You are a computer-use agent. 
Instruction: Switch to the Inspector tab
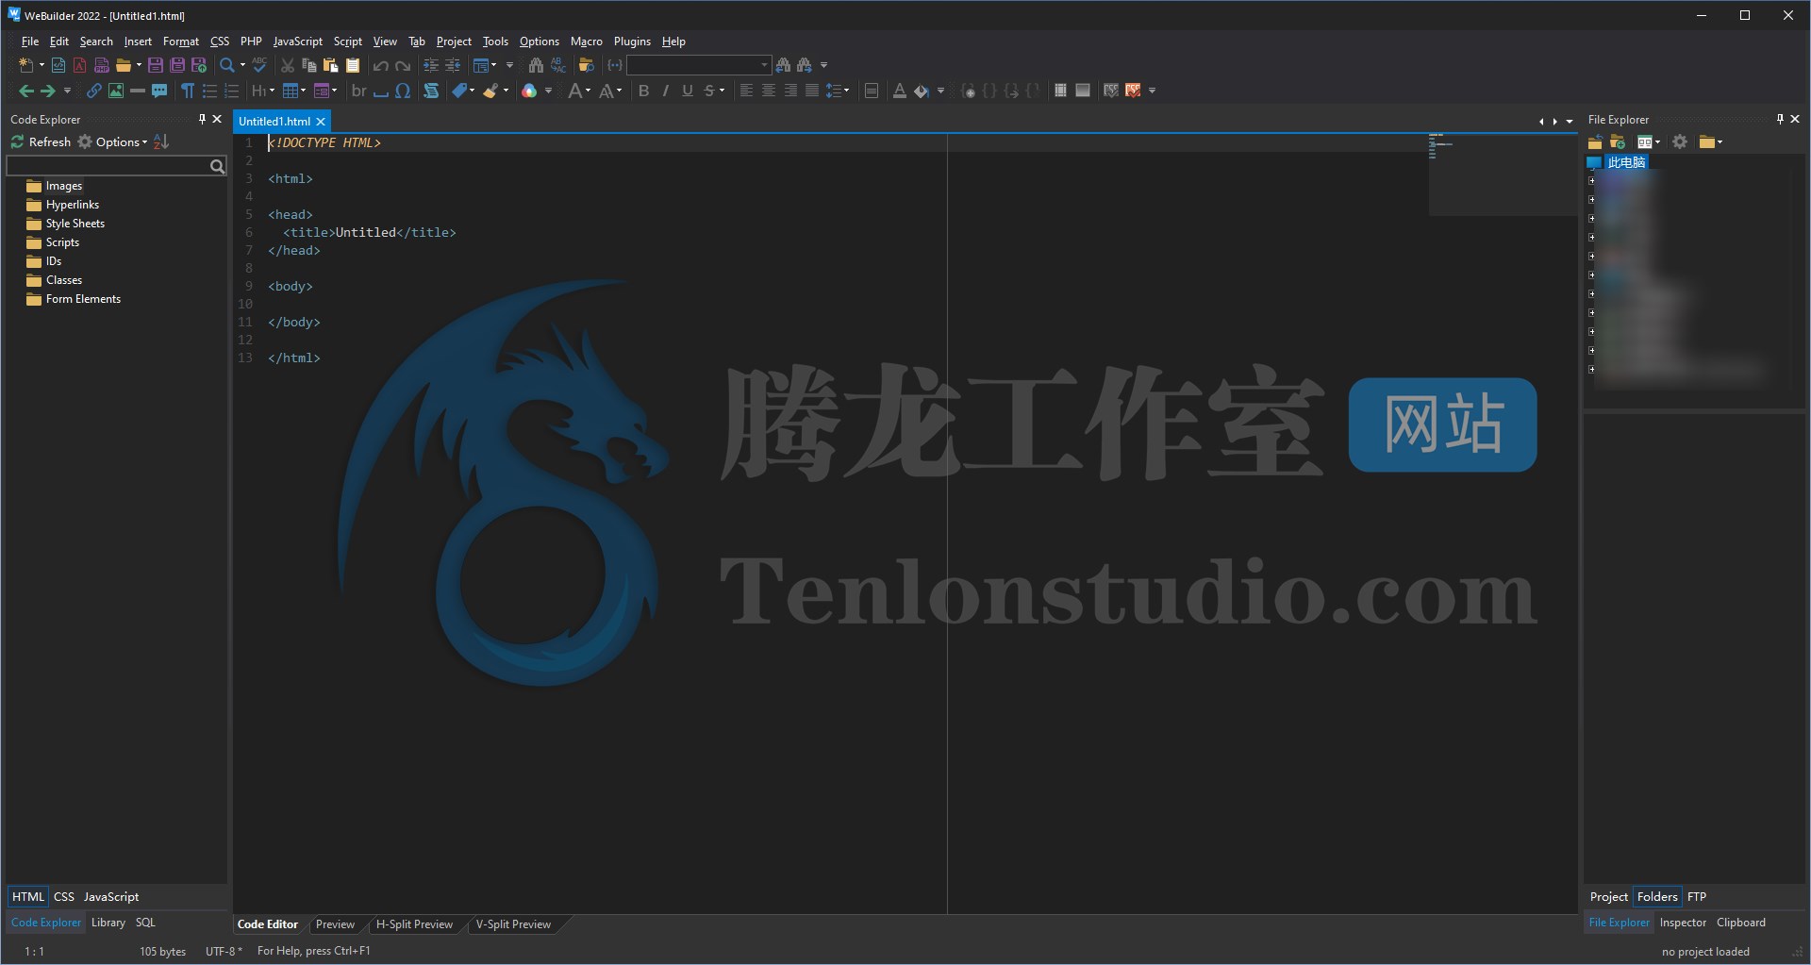1683,923
